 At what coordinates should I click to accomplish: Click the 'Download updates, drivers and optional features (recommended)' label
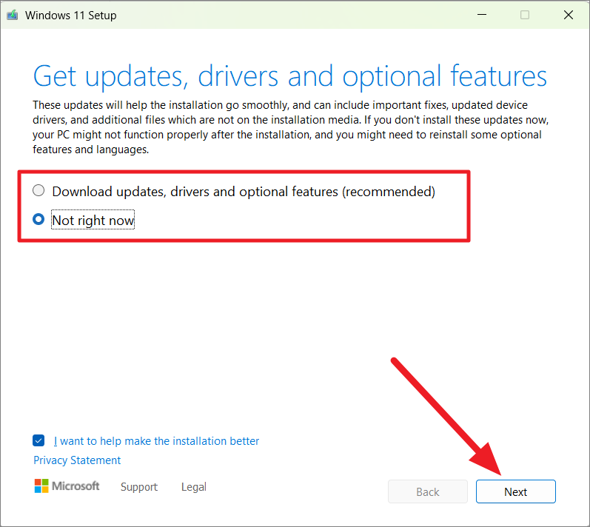click(x=244, y=192)
